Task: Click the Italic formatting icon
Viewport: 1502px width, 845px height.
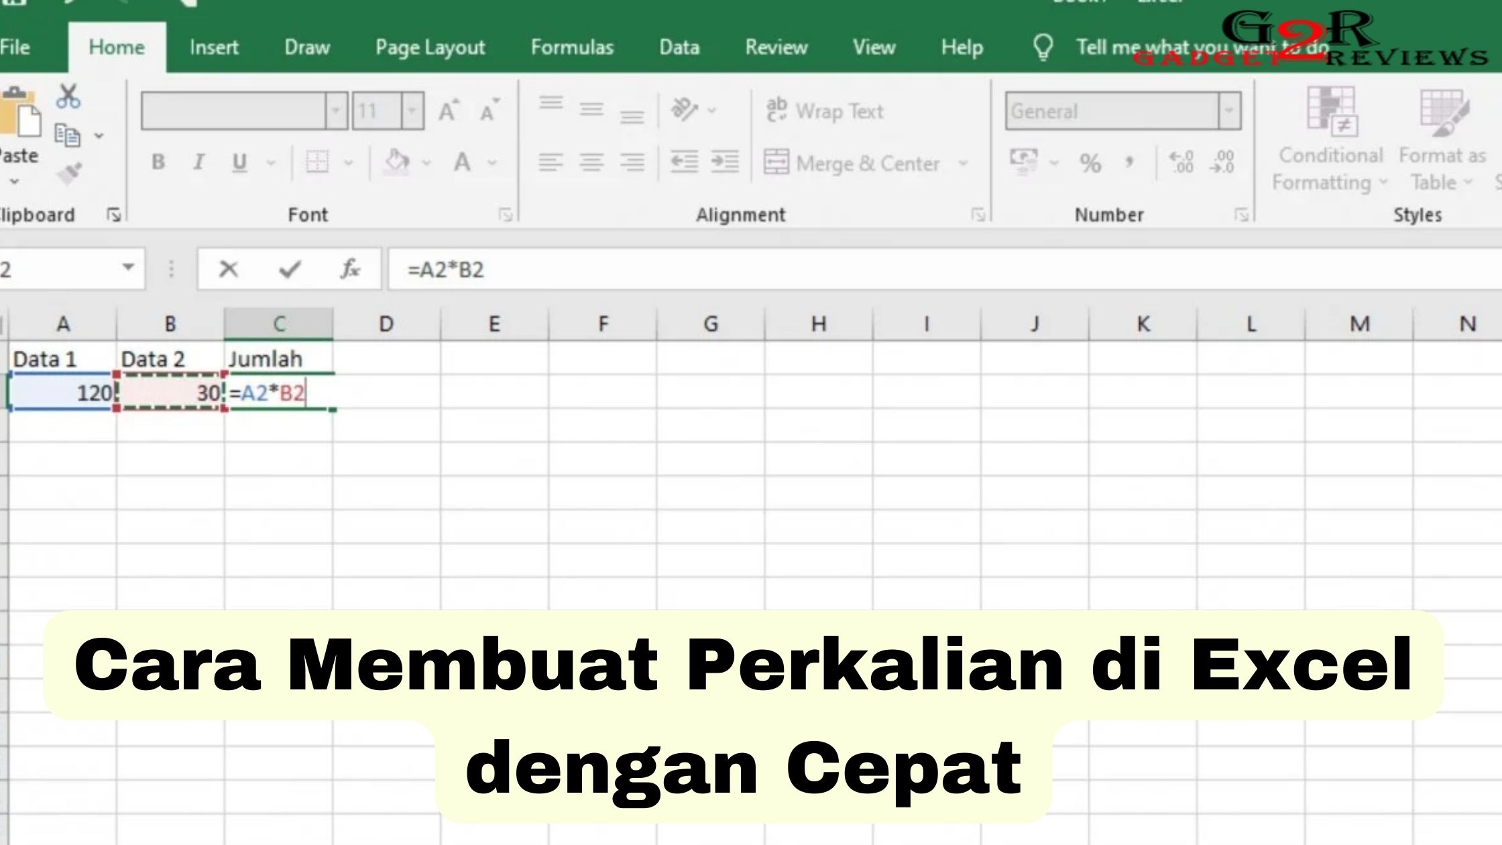Action: point(199,163)
